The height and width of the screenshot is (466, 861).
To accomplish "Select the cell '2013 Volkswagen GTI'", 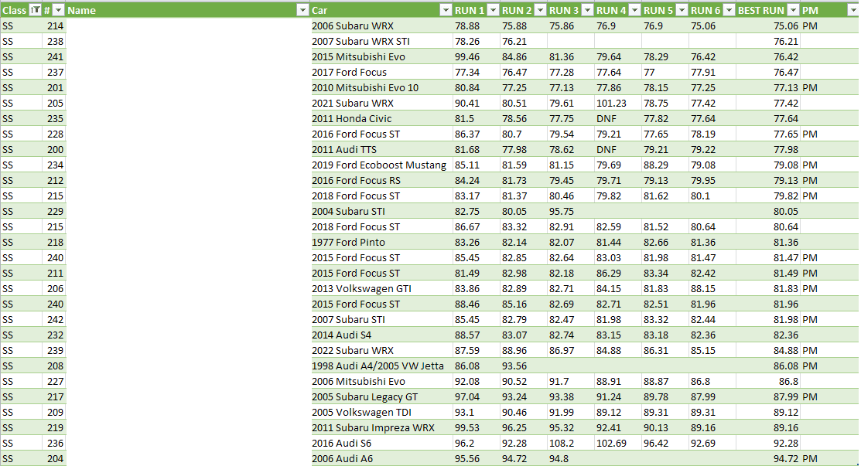I will pyautogui.click(x=381, y=288).
